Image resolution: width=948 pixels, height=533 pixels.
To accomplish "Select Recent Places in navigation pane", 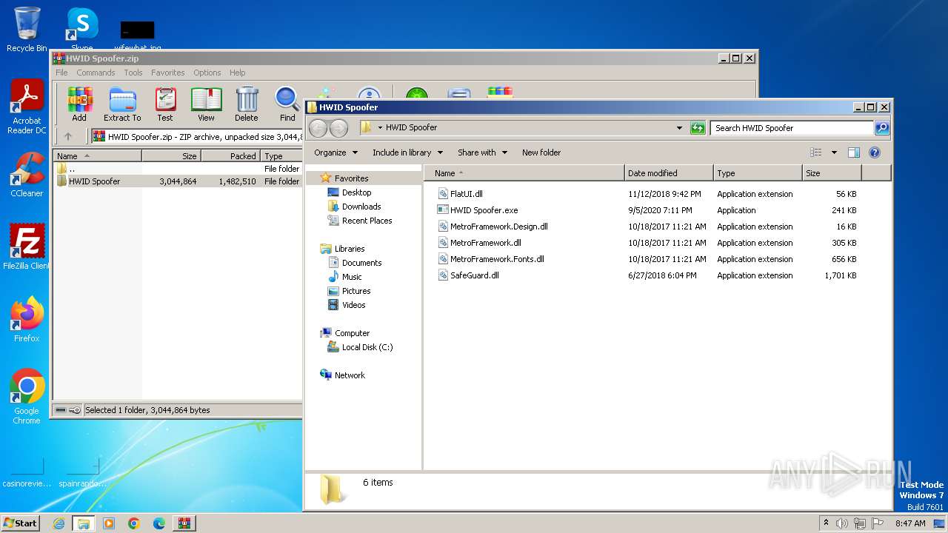I will (x=367, y=221).
